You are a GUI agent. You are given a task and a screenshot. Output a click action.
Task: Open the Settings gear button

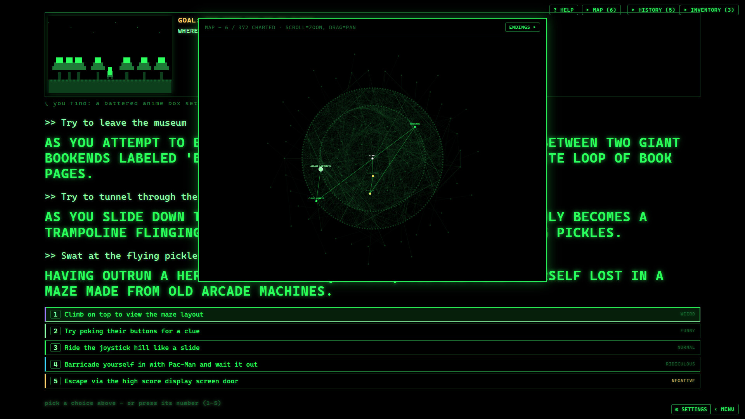coord(691,409)
